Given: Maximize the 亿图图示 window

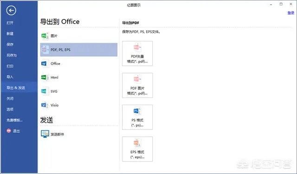Looking at the screenshot, I should pyautogui.click(x=281, y=4).
